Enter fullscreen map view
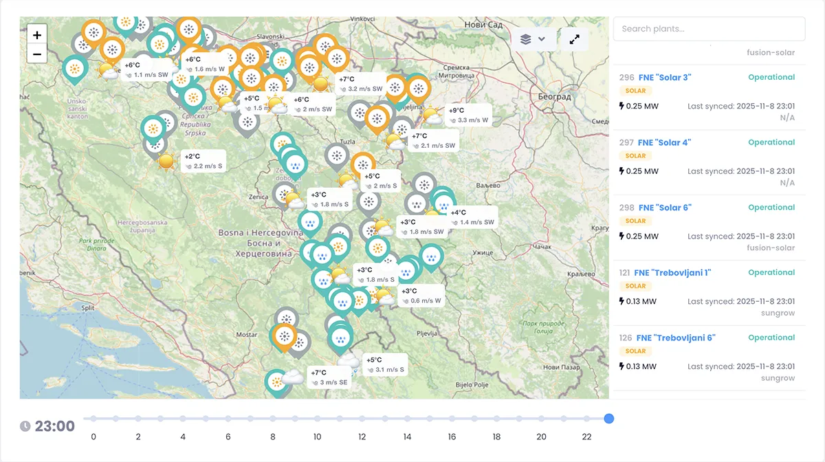The width and height of the screenshot is (825, 462). [x=575, y=39]
